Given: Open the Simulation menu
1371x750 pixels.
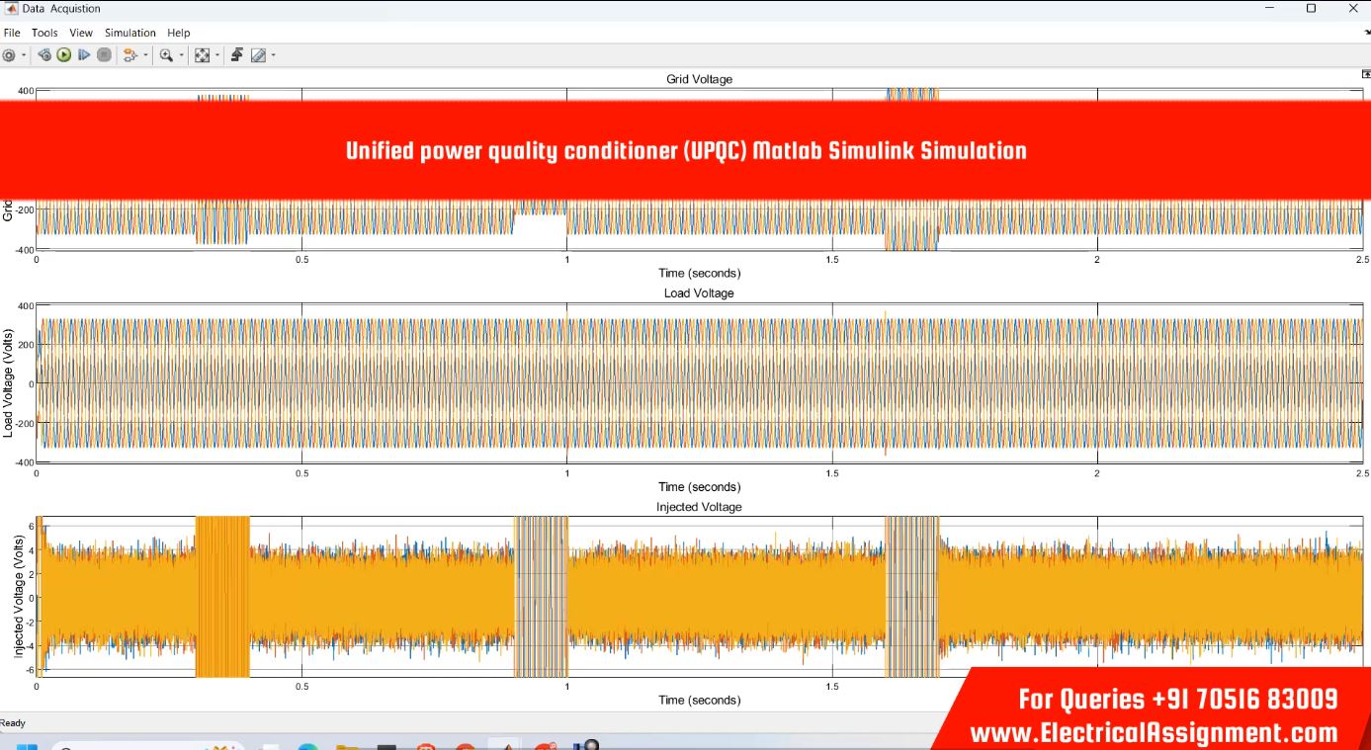Looking at the screenshot, I should [130, 33].
